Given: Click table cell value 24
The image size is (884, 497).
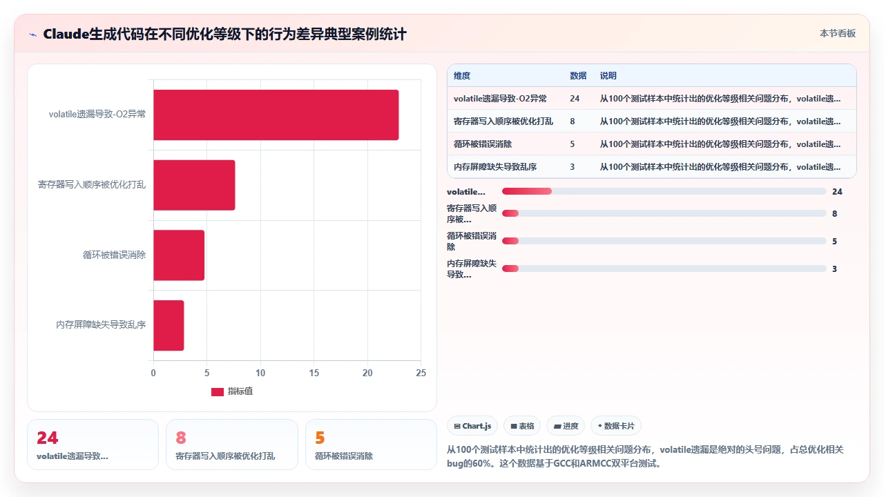Looking at the screenshot, I should [x=575, y=99].
